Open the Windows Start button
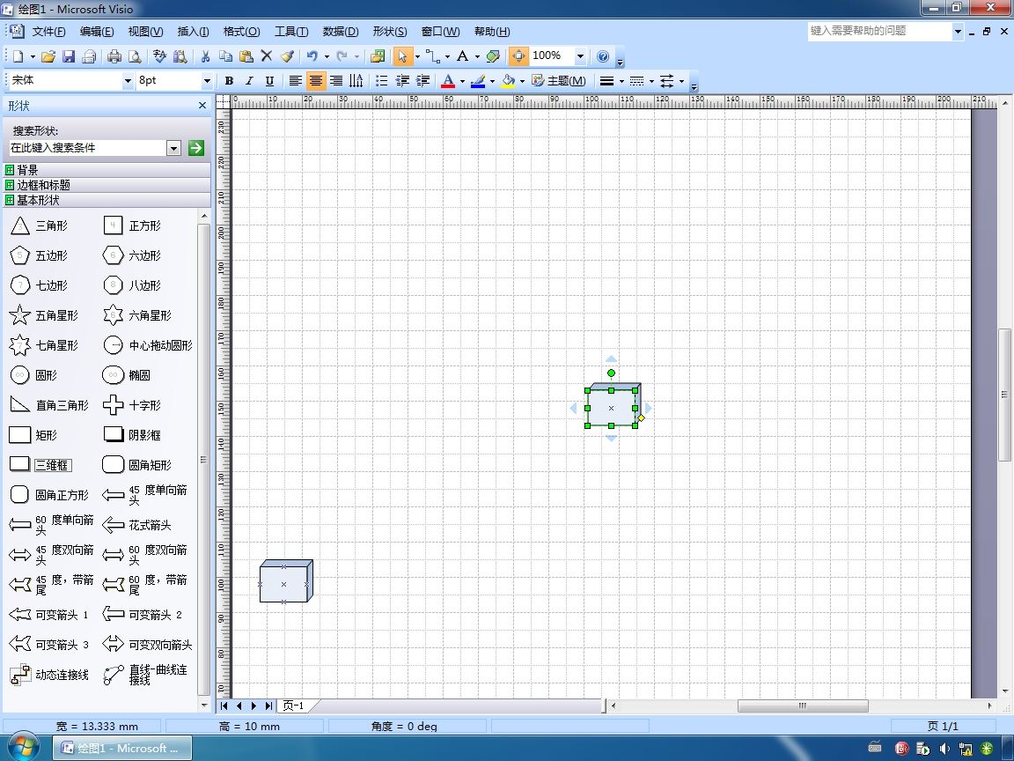The image size is (1014, 761). (24, 748)
